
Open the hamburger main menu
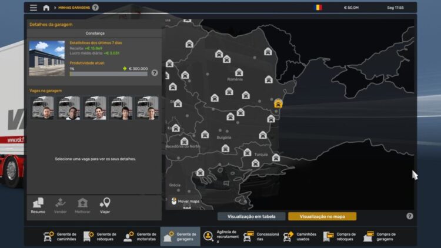coord(34,8)
